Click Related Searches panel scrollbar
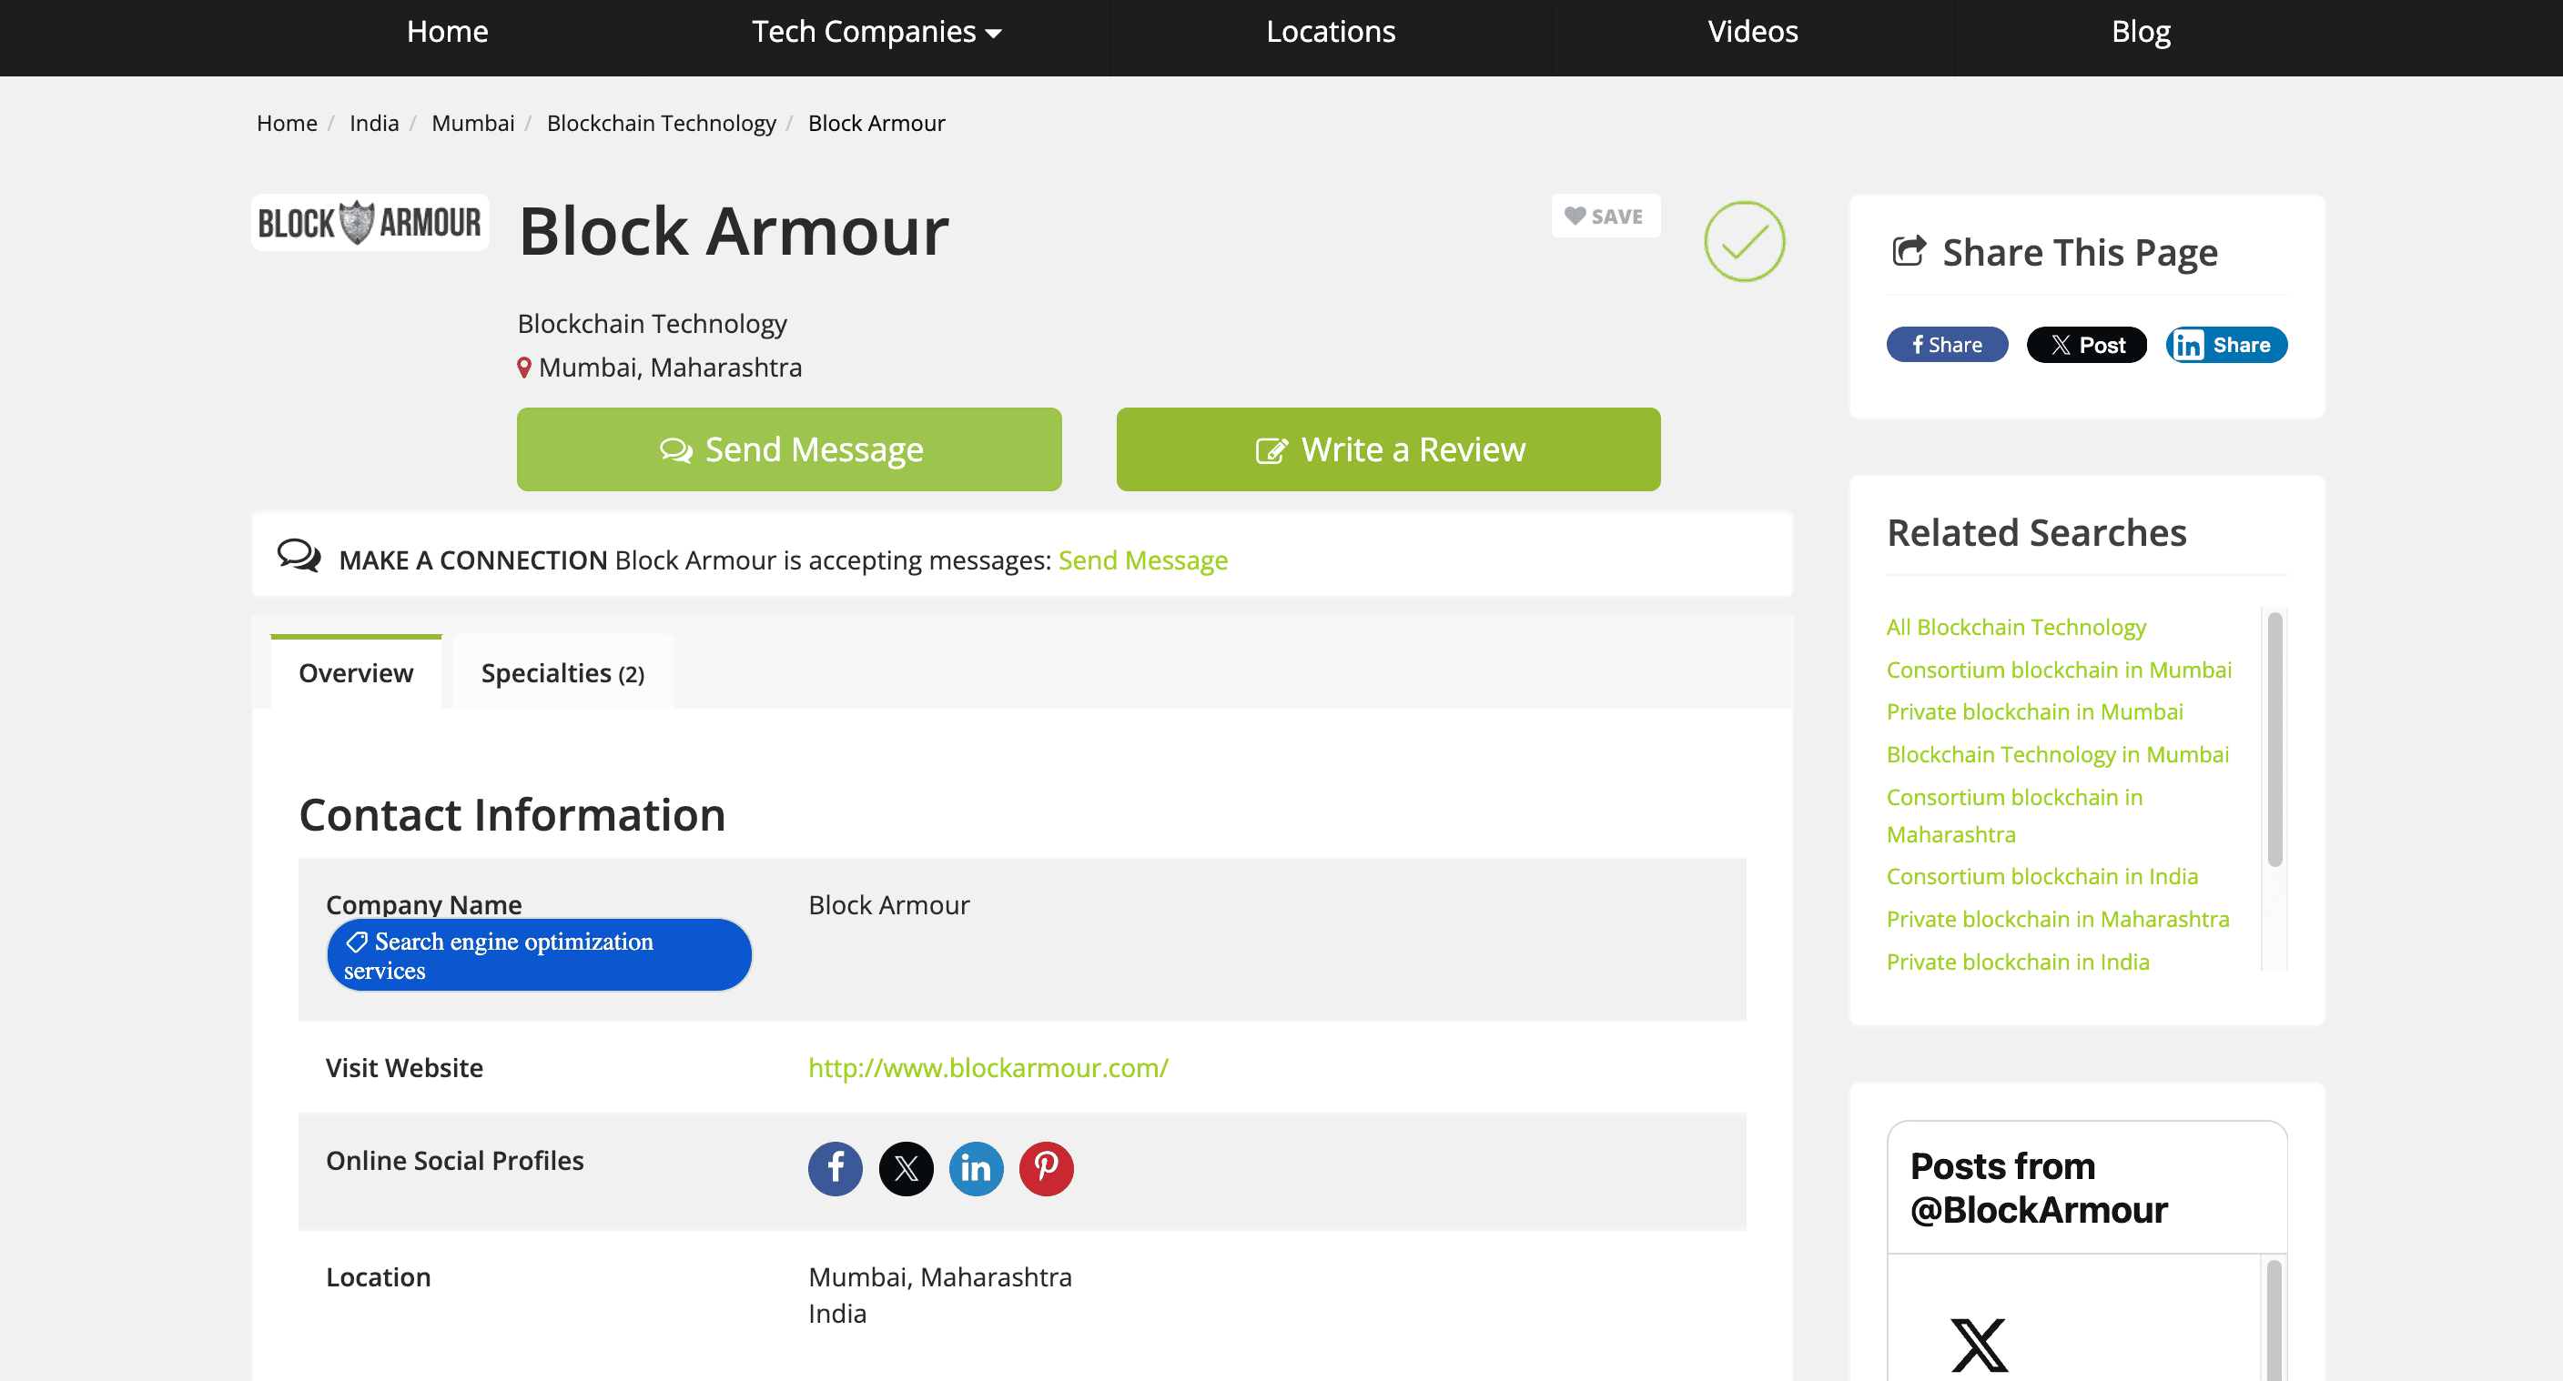Image resolution: width=2563 pixels, height=1381 pixels. click(x=2274, y=740)
